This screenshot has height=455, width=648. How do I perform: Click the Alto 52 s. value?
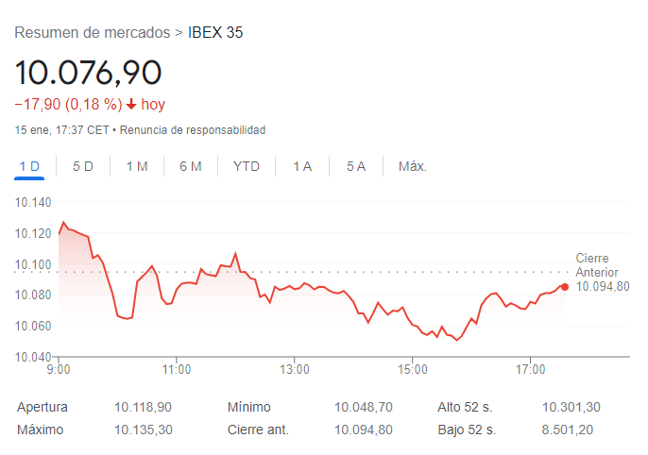coord(571,407)
